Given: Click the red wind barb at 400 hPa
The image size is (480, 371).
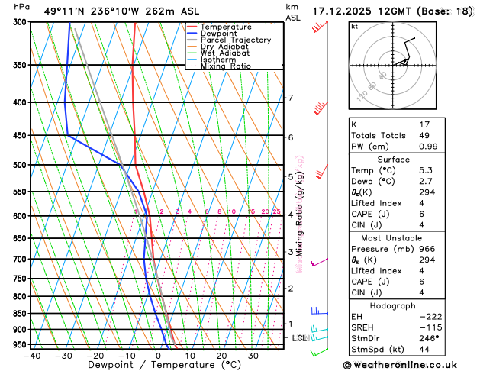Looking at the screenshot, I should (x=321, y=108).
